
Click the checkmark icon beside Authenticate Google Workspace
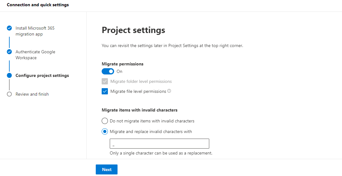point(9,52)
